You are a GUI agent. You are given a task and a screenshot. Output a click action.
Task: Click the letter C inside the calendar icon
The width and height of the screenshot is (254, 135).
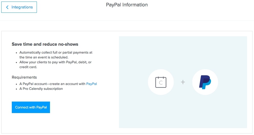click(x=161, y=83)
